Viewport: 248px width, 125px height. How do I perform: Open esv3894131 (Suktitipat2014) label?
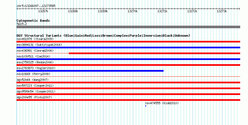39,45
